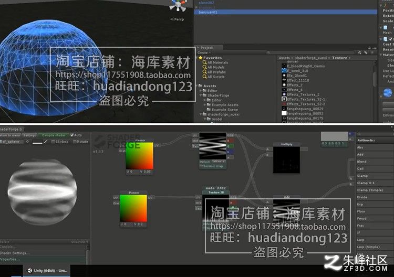The height and width of the screenshot is (277, 394).
Task: Expand the Editor folder under Assets
Action: 201,91
